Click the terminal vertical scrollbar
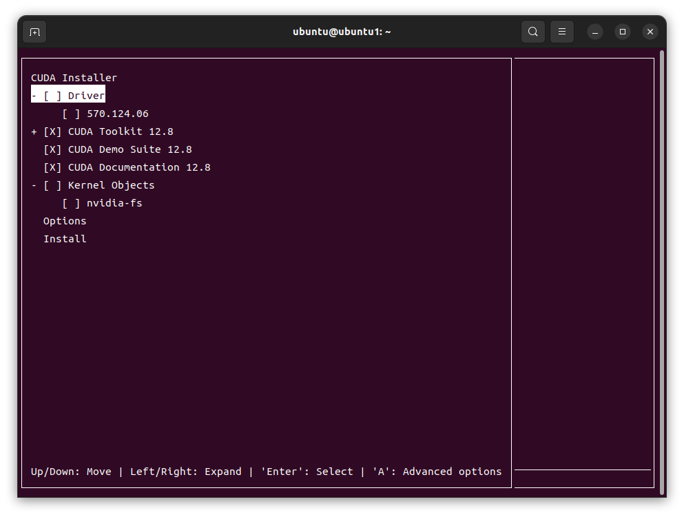 click(x=662, y=273)
